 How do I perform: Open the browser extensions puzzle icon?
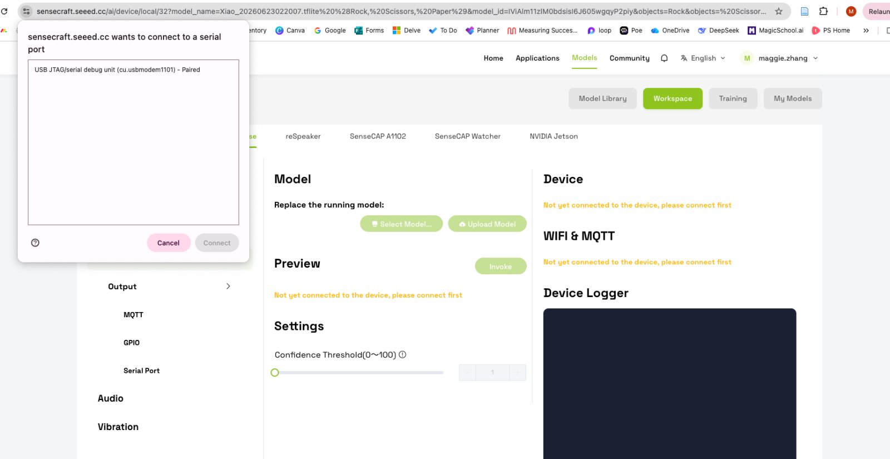823,11
